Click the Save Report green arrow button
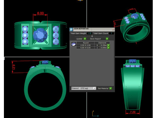Viewport: 157px width, 118px height. tap(107, 39)
